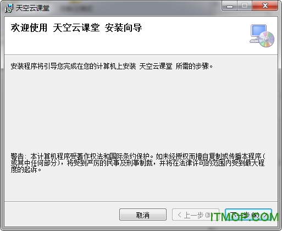Viewport: 282px width, 231px height.
Task: Click the 天空云课堂 product name in intro line
Action: point(156,66)
